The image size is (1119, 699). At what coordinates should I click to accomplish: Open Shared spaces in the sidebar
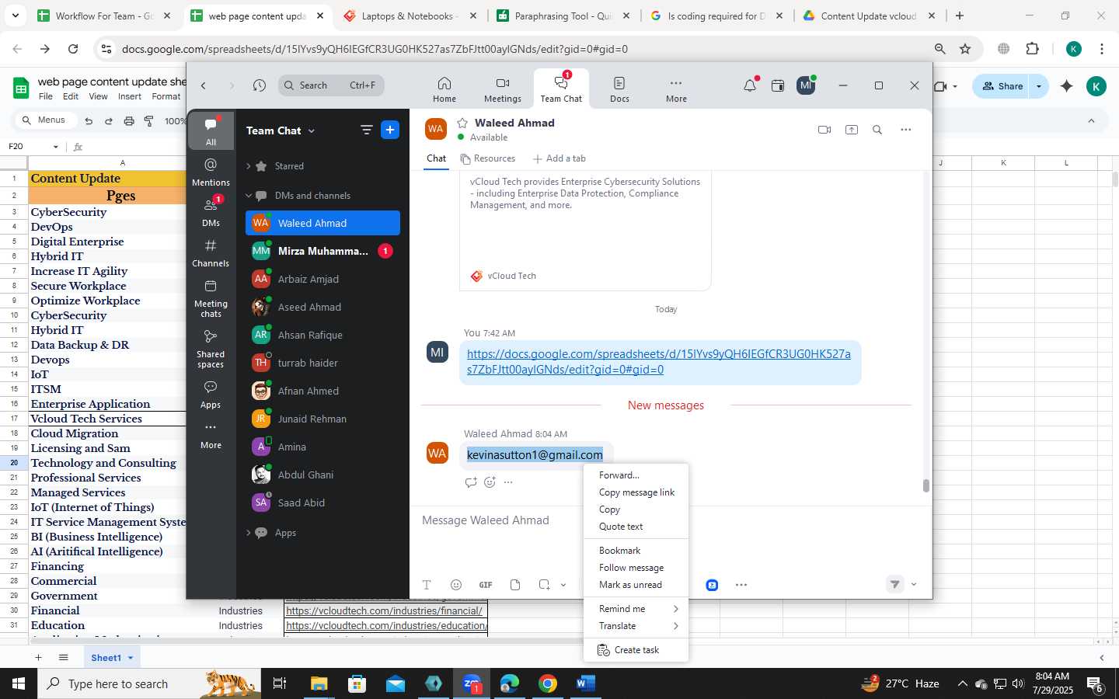click(x=211, y=348)
